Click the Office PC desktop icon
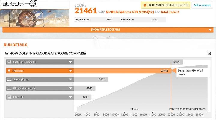216x120 pixels. [x=9, y=97]
